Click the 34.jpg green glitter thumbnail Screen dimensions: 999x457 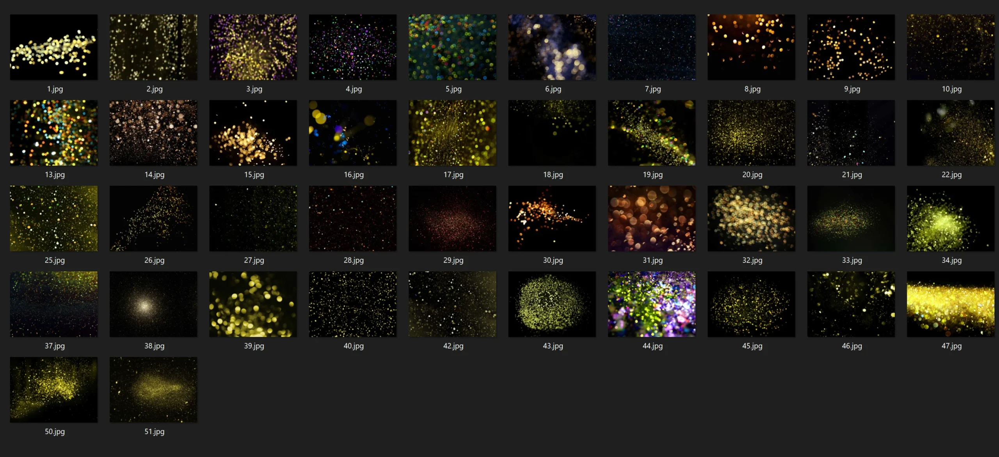(951, 218)
